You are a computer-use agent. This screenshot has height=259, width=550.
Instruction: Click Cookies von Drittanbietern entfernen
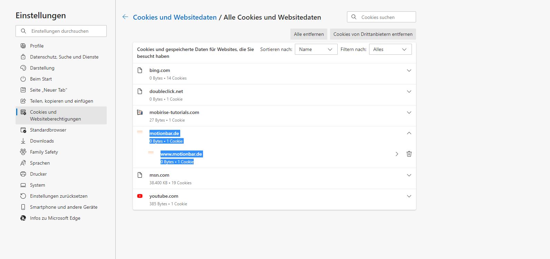click(x=373, y=34)
